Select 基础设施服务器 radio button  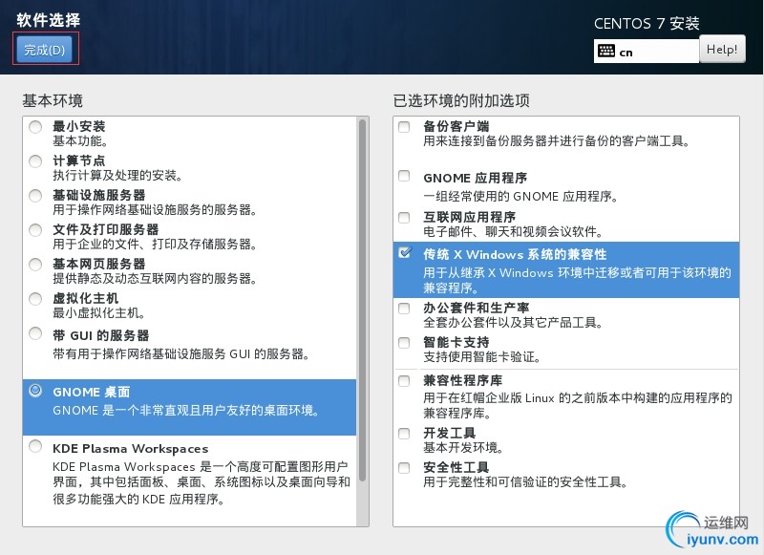35,196
